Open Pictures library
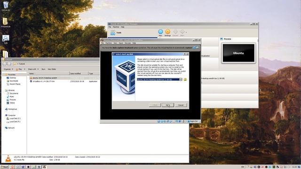This screenshot has width=301, height=169. 13,100
